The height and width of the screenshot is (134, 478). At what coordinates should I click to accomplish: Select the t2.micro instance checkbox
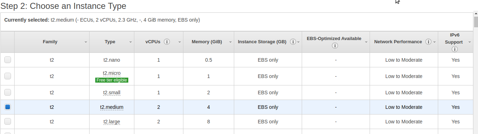click(x=7, y=76)
